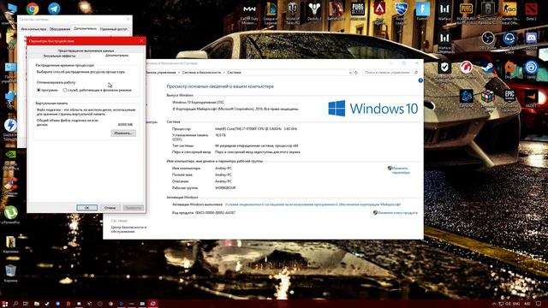Open the Картинки folder on desktop
548x308 pixels.
[x=10, y=244]
